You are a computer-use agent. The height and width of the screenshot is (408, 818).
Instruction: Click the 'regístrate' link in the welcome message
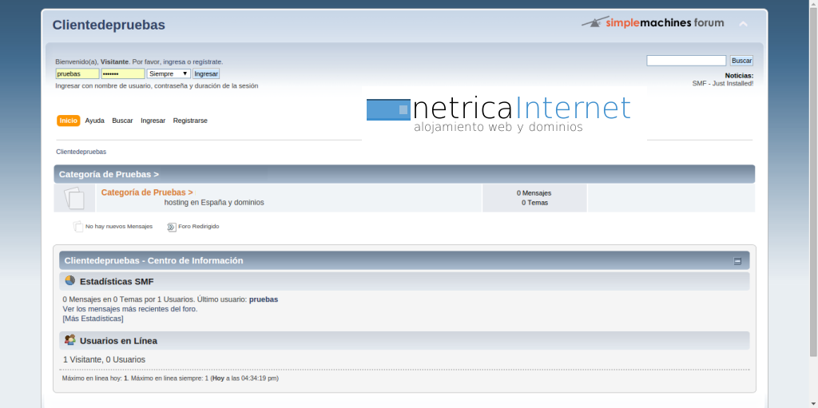pos(207,61)
